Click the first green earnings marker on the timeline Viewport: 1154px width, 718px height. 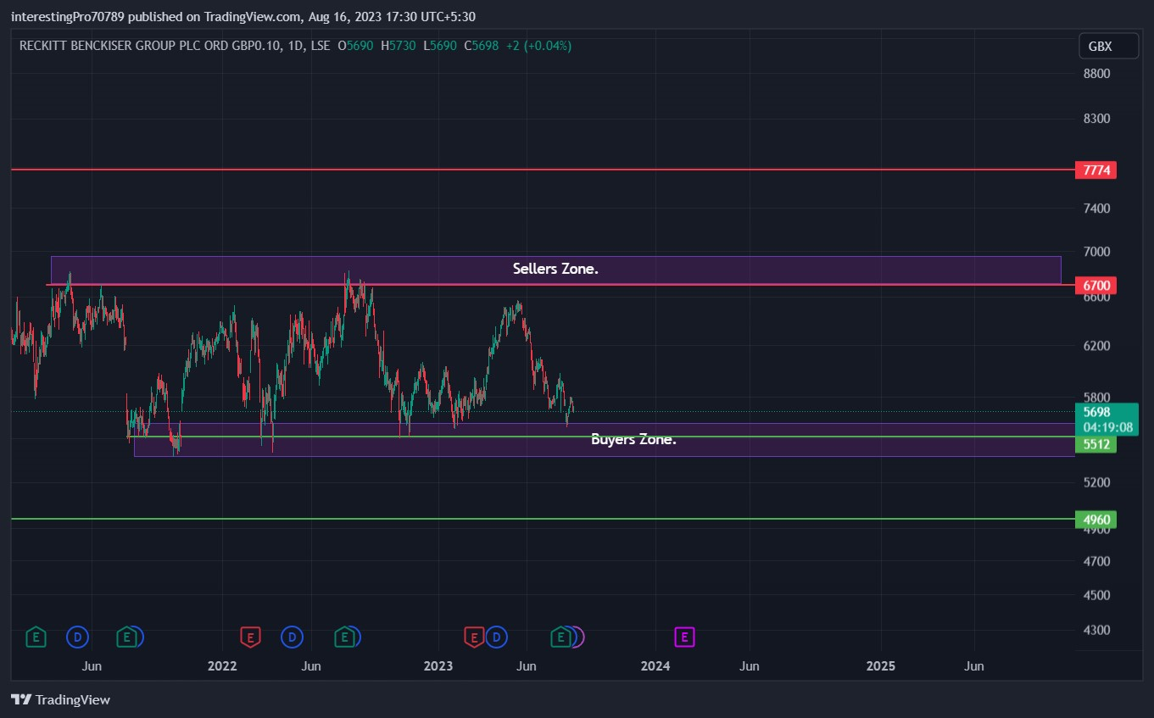coord(36,636)
